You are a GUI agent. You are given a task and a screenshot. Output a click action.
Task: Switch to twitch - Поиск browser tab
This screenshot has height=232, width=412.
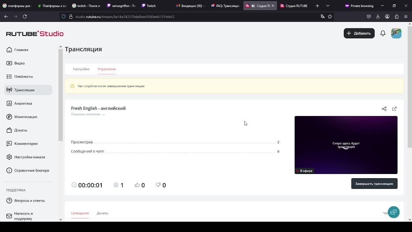tap(87, 6)
